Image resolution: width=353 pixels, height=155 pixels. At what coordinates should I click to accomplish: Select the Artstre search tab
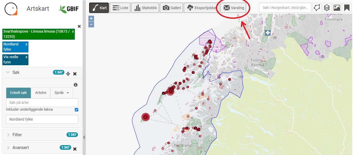(x=41, y=93)
